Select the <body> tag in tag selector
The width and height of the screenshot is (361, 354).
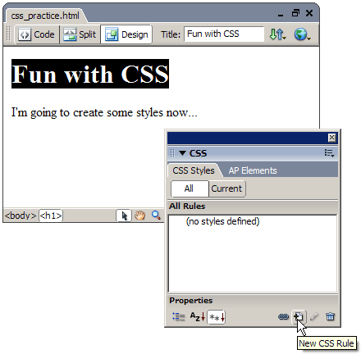coord(21,216)
